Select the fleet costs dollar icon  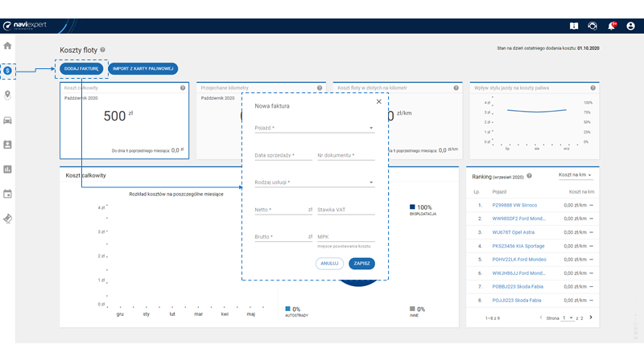click(8, 71)
